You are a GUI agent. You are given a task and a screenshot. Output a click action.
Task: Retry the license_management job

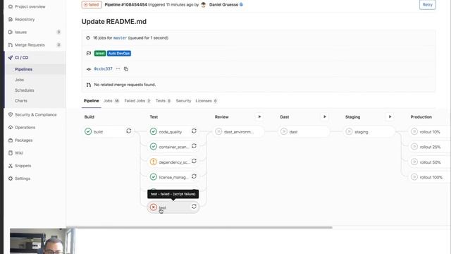coord(194,176)
